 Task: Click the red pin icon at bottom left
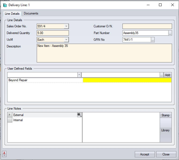click(x=4, y=154)
